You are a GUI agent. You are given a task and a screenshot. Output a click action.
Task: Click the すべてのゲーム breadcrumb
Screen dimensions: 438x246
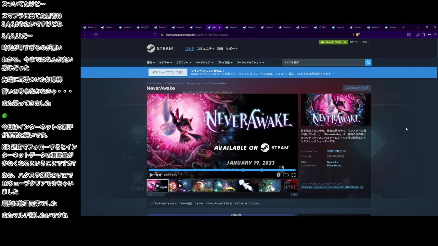[154, 83]
